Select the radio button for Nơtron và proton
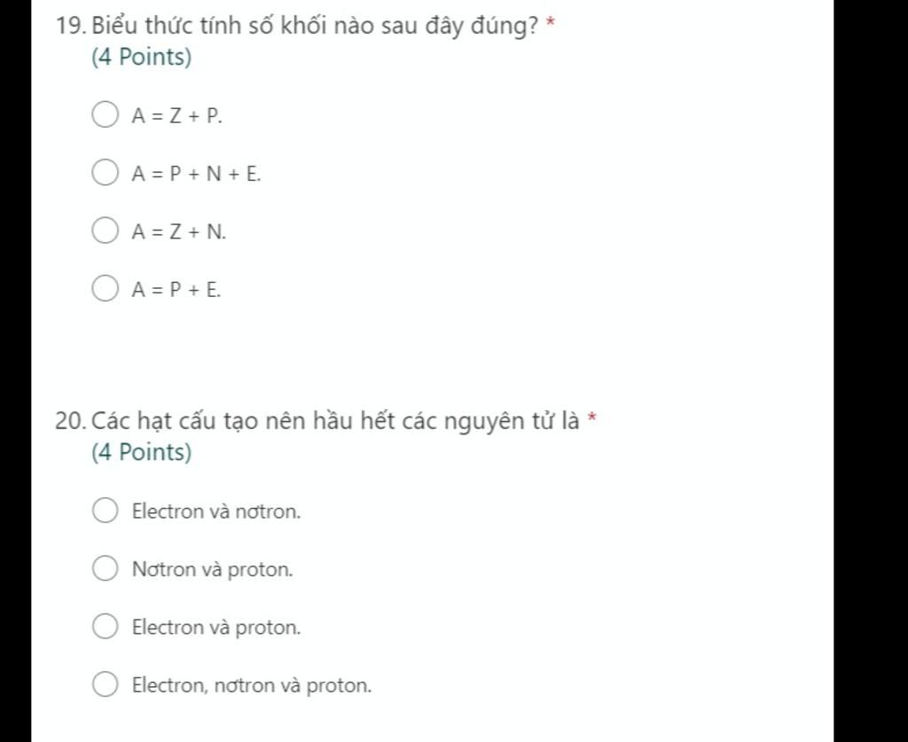This screenshot has width=908, height=742. point(105,568)
